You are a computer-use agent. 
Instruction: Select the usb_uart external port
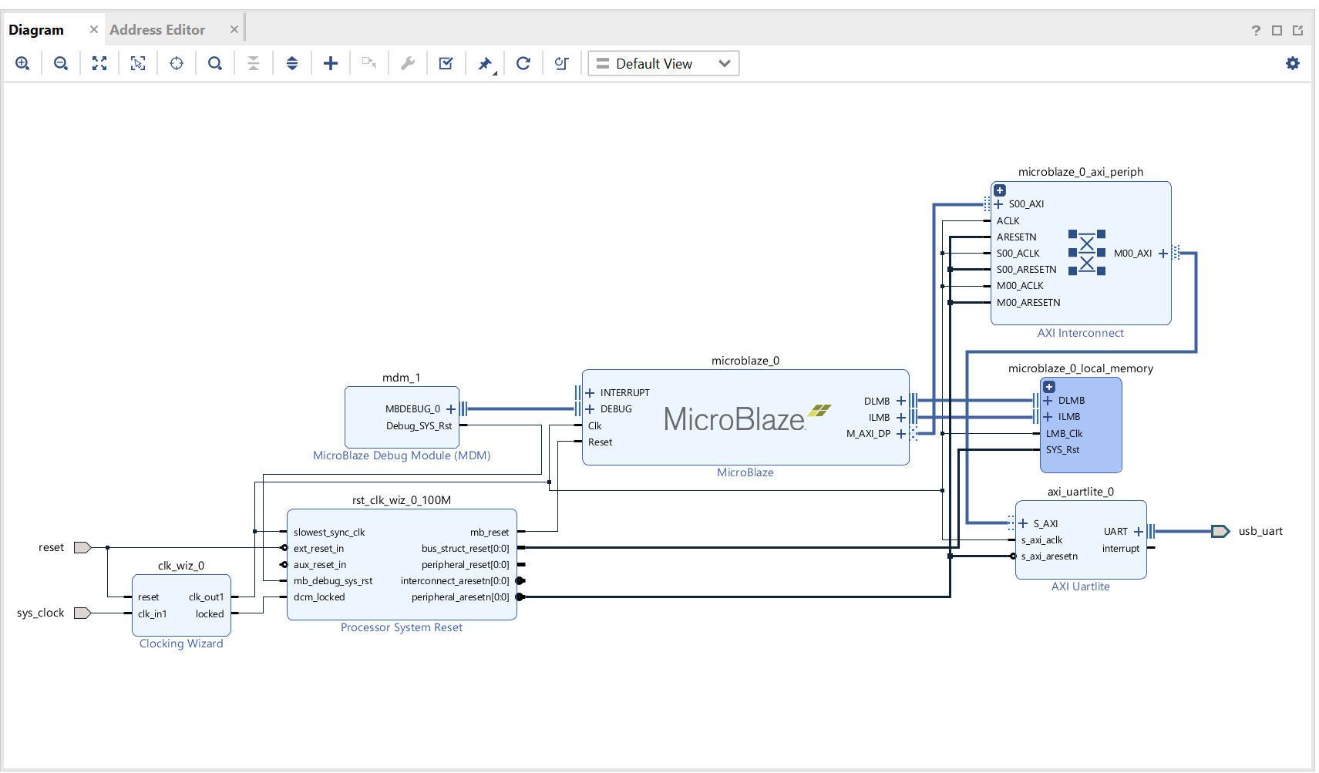pyautogui.click(x=1221, y=531)
